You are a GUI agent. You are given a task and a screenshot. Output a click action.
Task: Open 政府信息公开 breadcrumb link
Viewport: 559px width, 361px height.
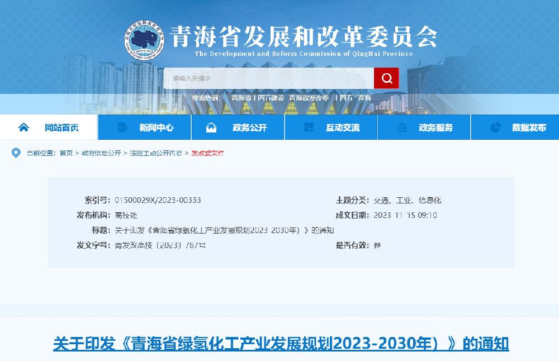[101, 153]
